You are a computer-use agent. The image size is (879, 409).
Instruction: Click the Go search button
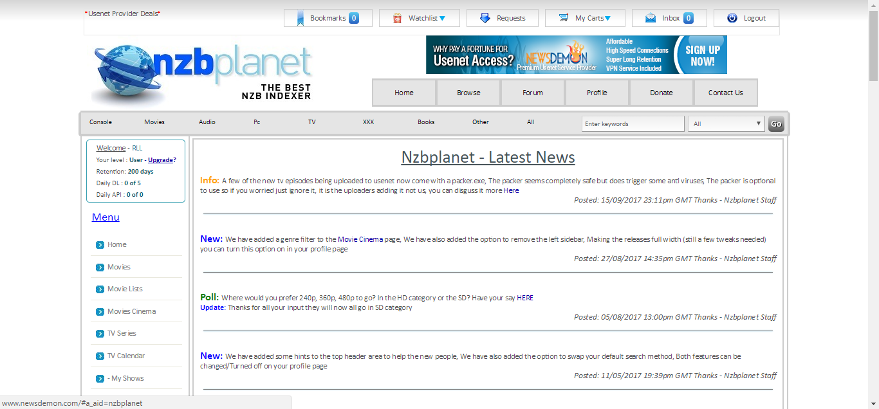pos(776,124)
